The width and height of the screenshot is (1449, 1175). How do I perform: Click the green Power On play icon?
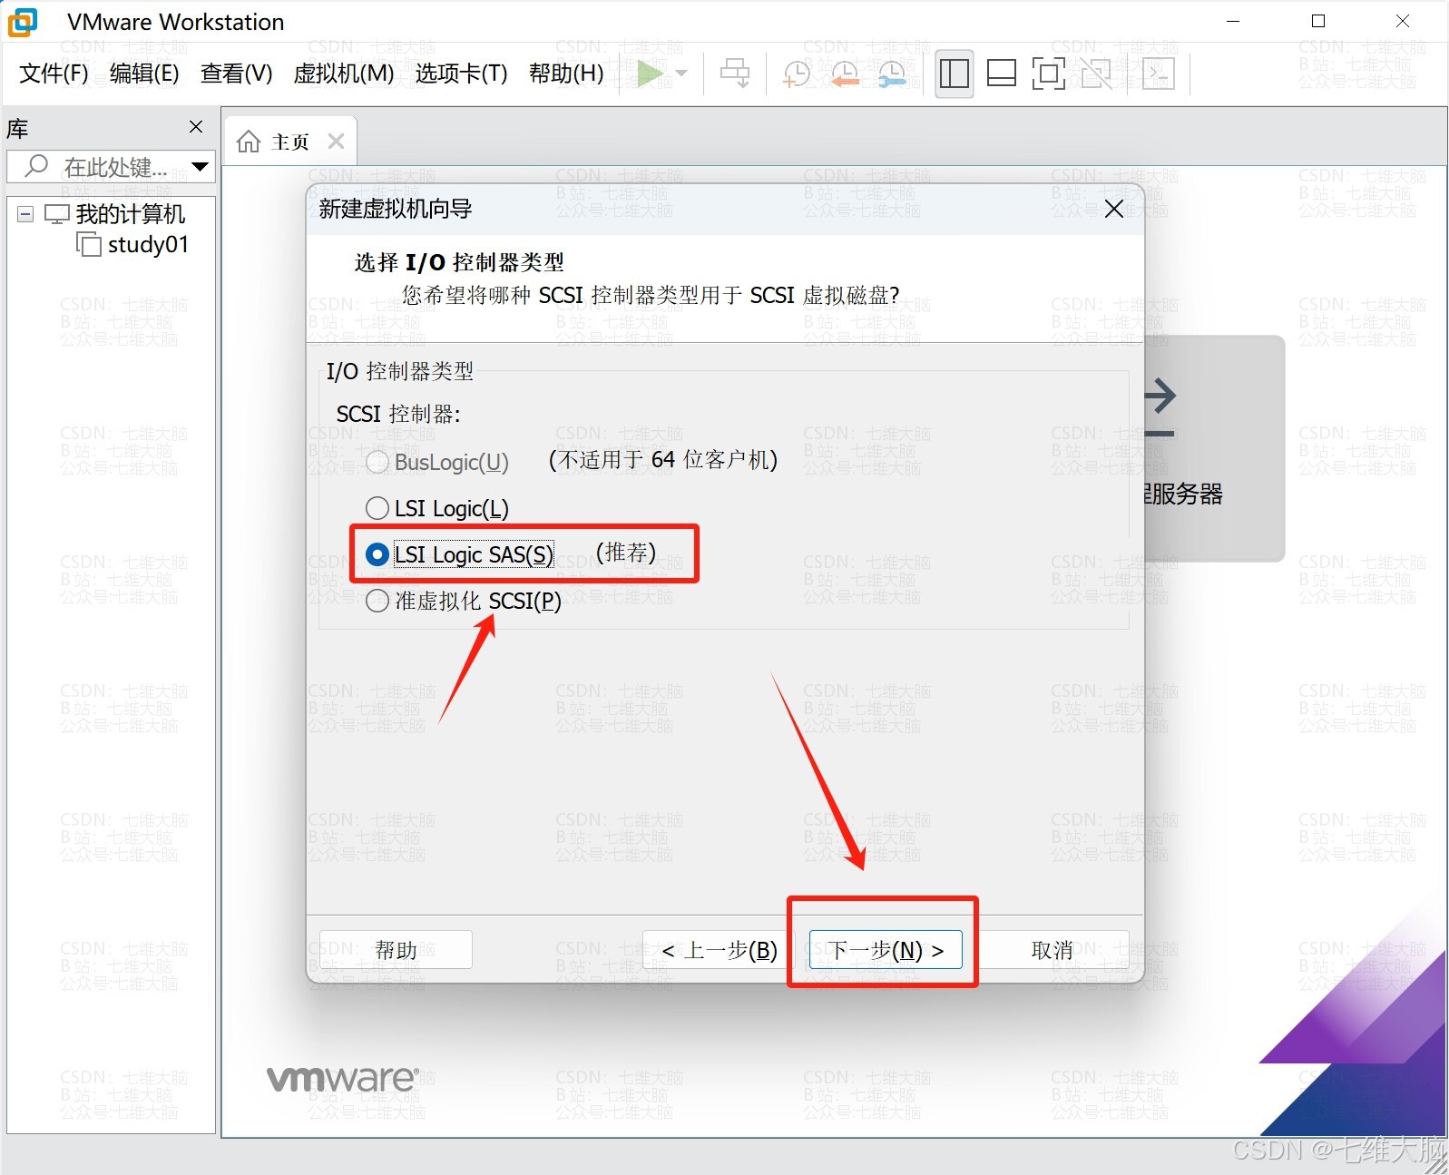(650, 73)
